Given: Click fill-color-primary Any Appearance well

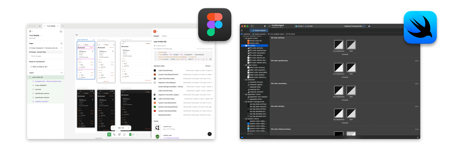Looking at the screenshot, I should tap(339, 45).
